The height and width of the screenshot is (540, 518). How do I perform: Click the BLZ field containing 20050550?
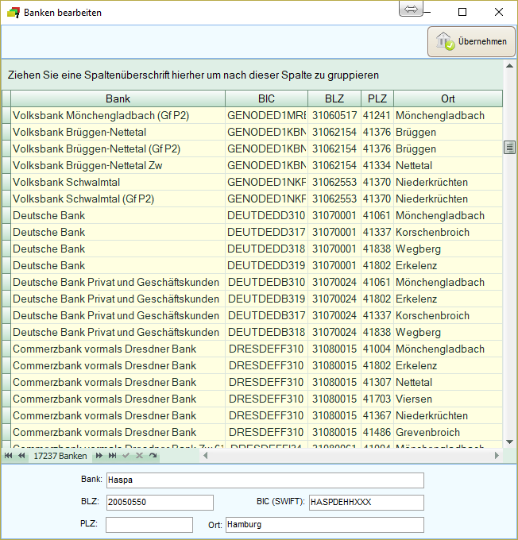pyautogui.click(x=159, y=503)
